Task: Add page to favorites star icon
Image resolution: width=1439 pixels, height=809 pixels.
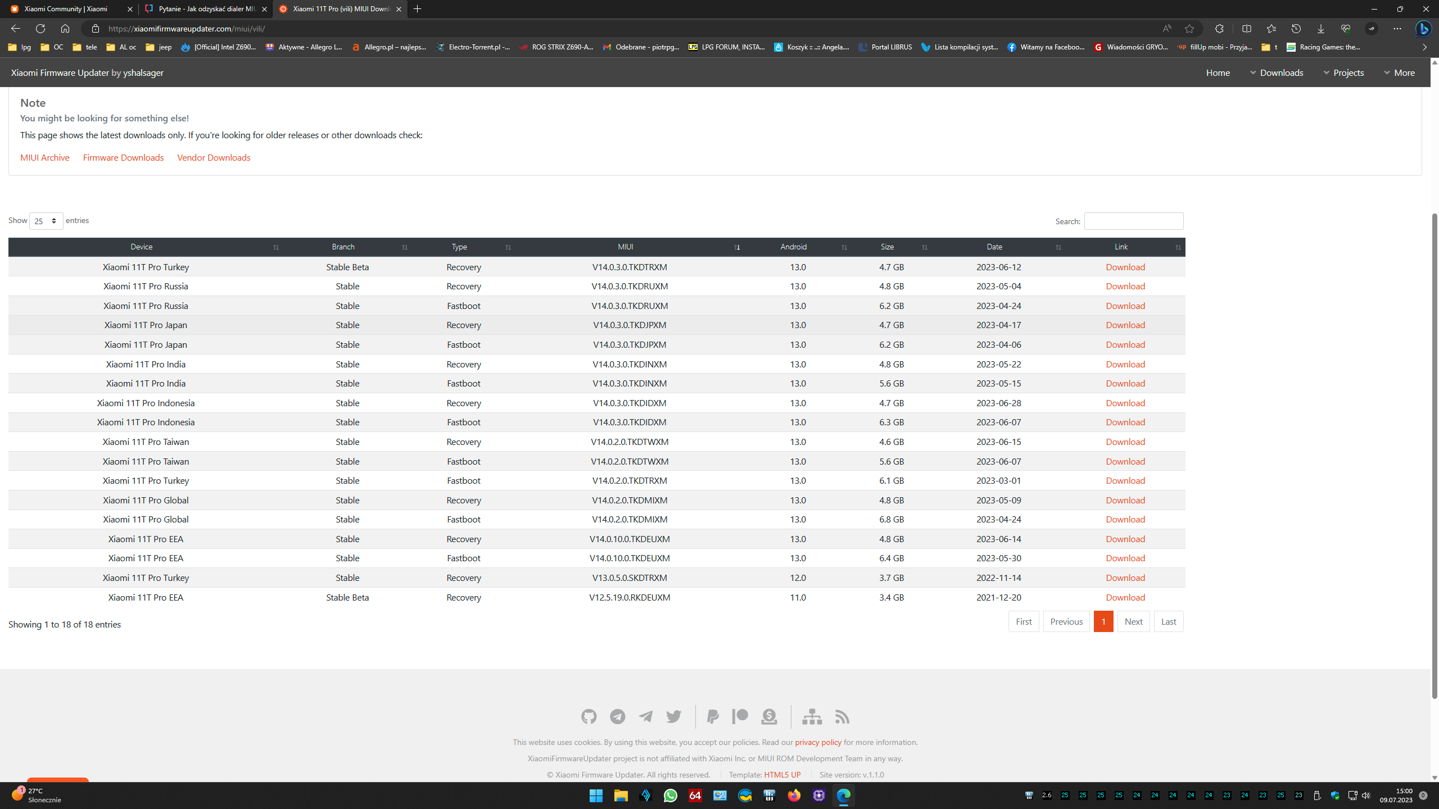Action: (x=1189, y=29)
